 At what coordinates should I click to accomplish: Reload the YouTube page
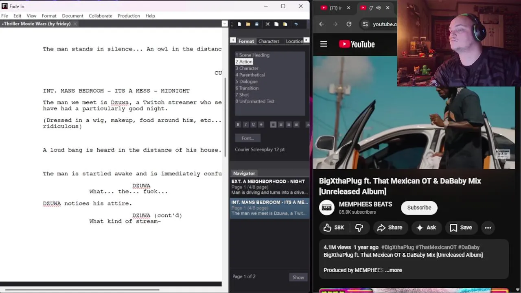(349, 24)
